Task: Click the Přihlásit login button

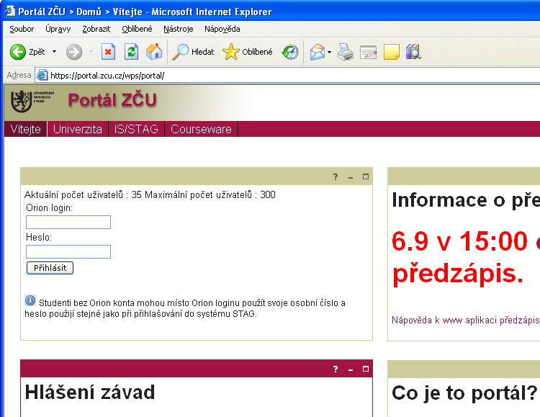Action: tap(50, 268)
